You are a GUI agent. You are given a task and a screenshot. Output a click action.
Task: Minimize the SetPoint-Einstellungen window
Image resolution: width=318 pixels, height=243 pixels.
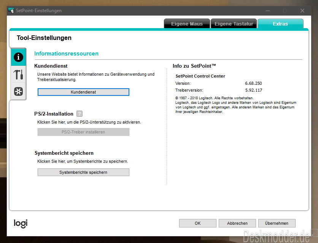[x=268, y=11]
